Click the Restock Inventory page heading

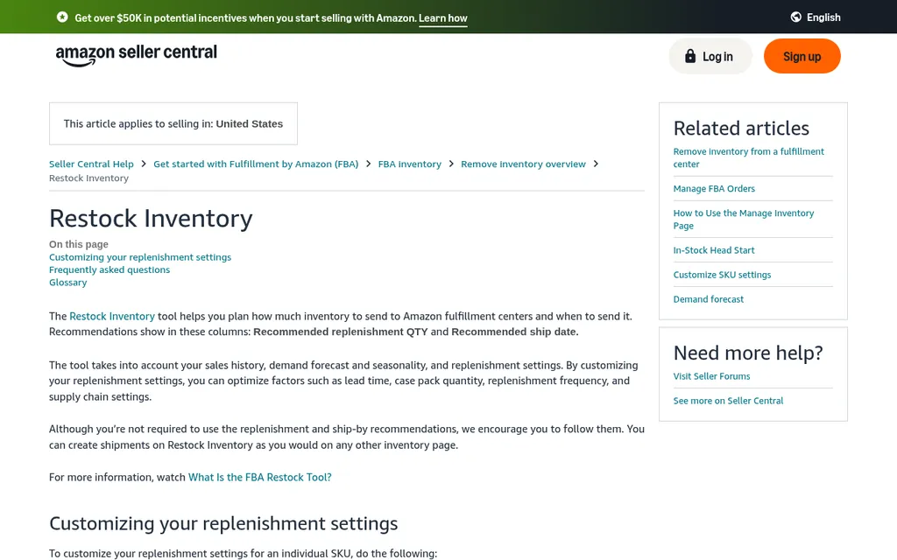coord(151,218)
